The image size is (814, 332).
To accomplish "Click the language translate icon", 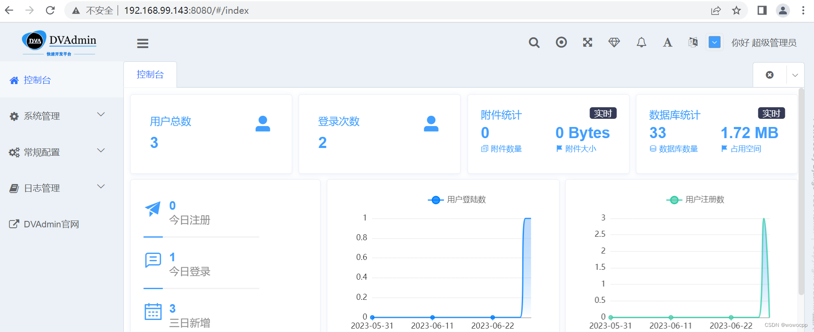I will [x=693, y=42].
